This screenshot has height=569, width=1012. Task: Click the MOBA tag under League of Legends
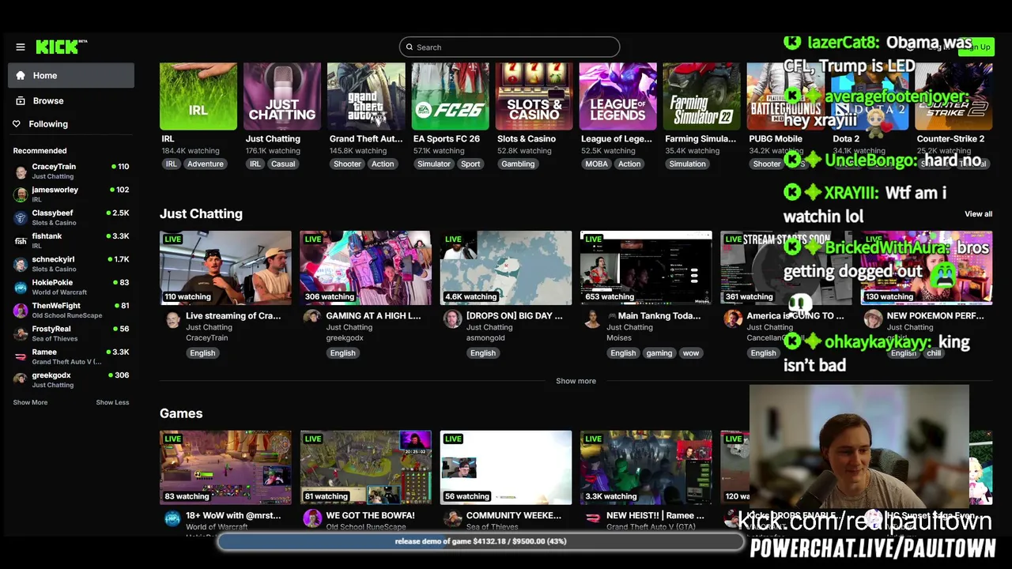pyautogui.click(x=597, y=164)
